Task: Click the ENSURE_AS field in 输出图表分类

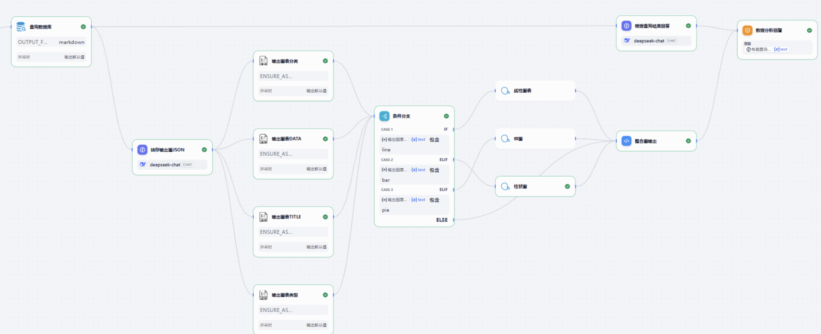Action: click(x=293, y=76)
